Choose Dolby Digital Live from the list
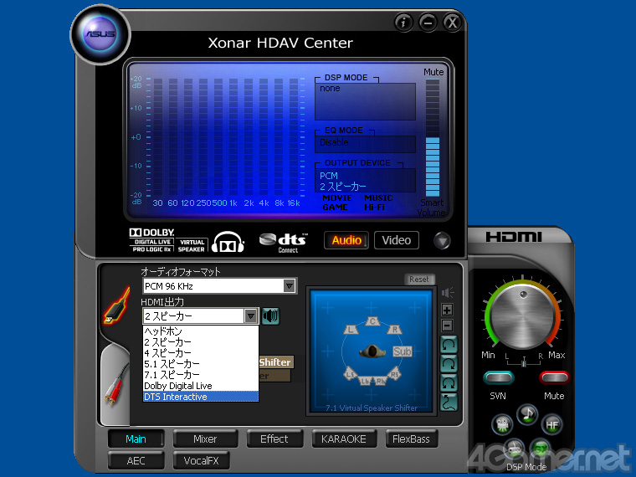This screenshot has height=477, width=636. click(201, 386)
